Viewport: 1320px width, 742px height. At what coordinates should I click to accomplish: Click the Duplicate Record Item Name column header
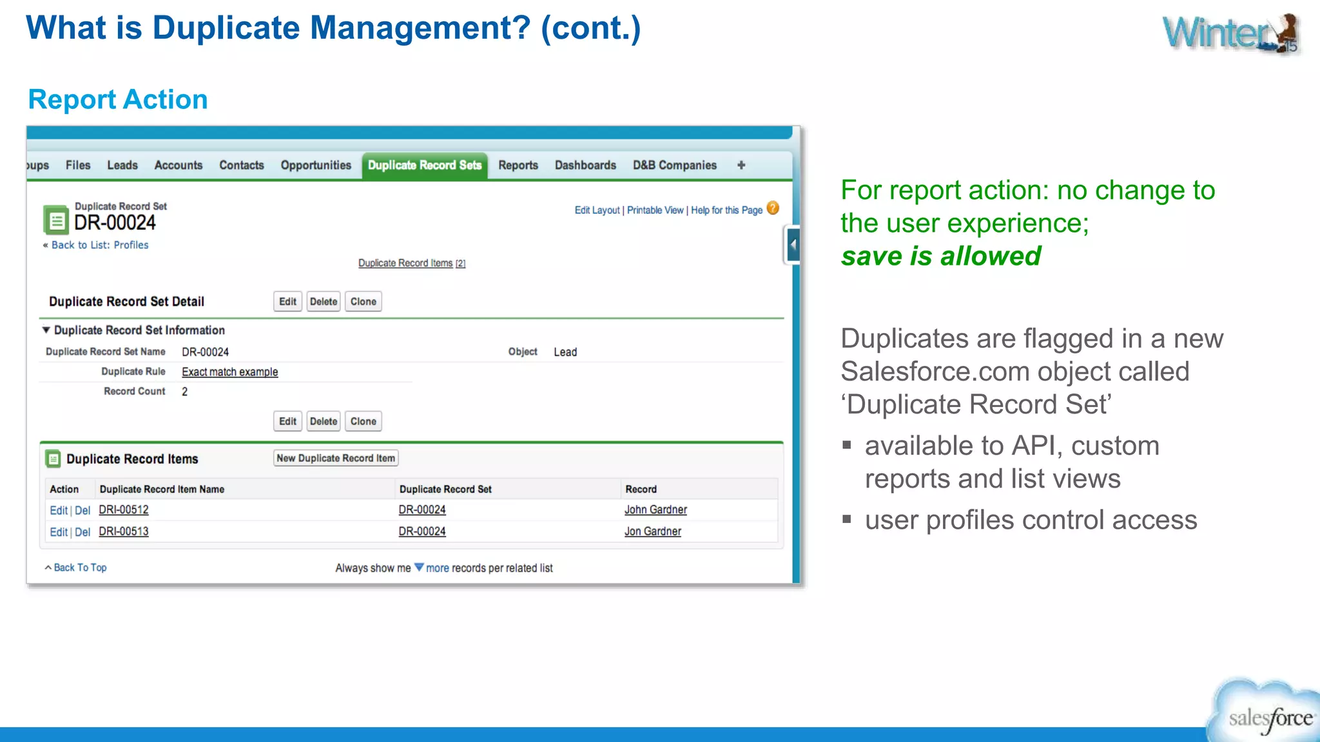pyautogui.click(x=162, y=490)
